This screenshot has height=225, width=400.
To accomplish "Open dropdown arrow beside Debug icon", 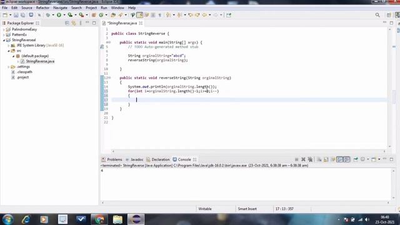I will click(53, 15).
